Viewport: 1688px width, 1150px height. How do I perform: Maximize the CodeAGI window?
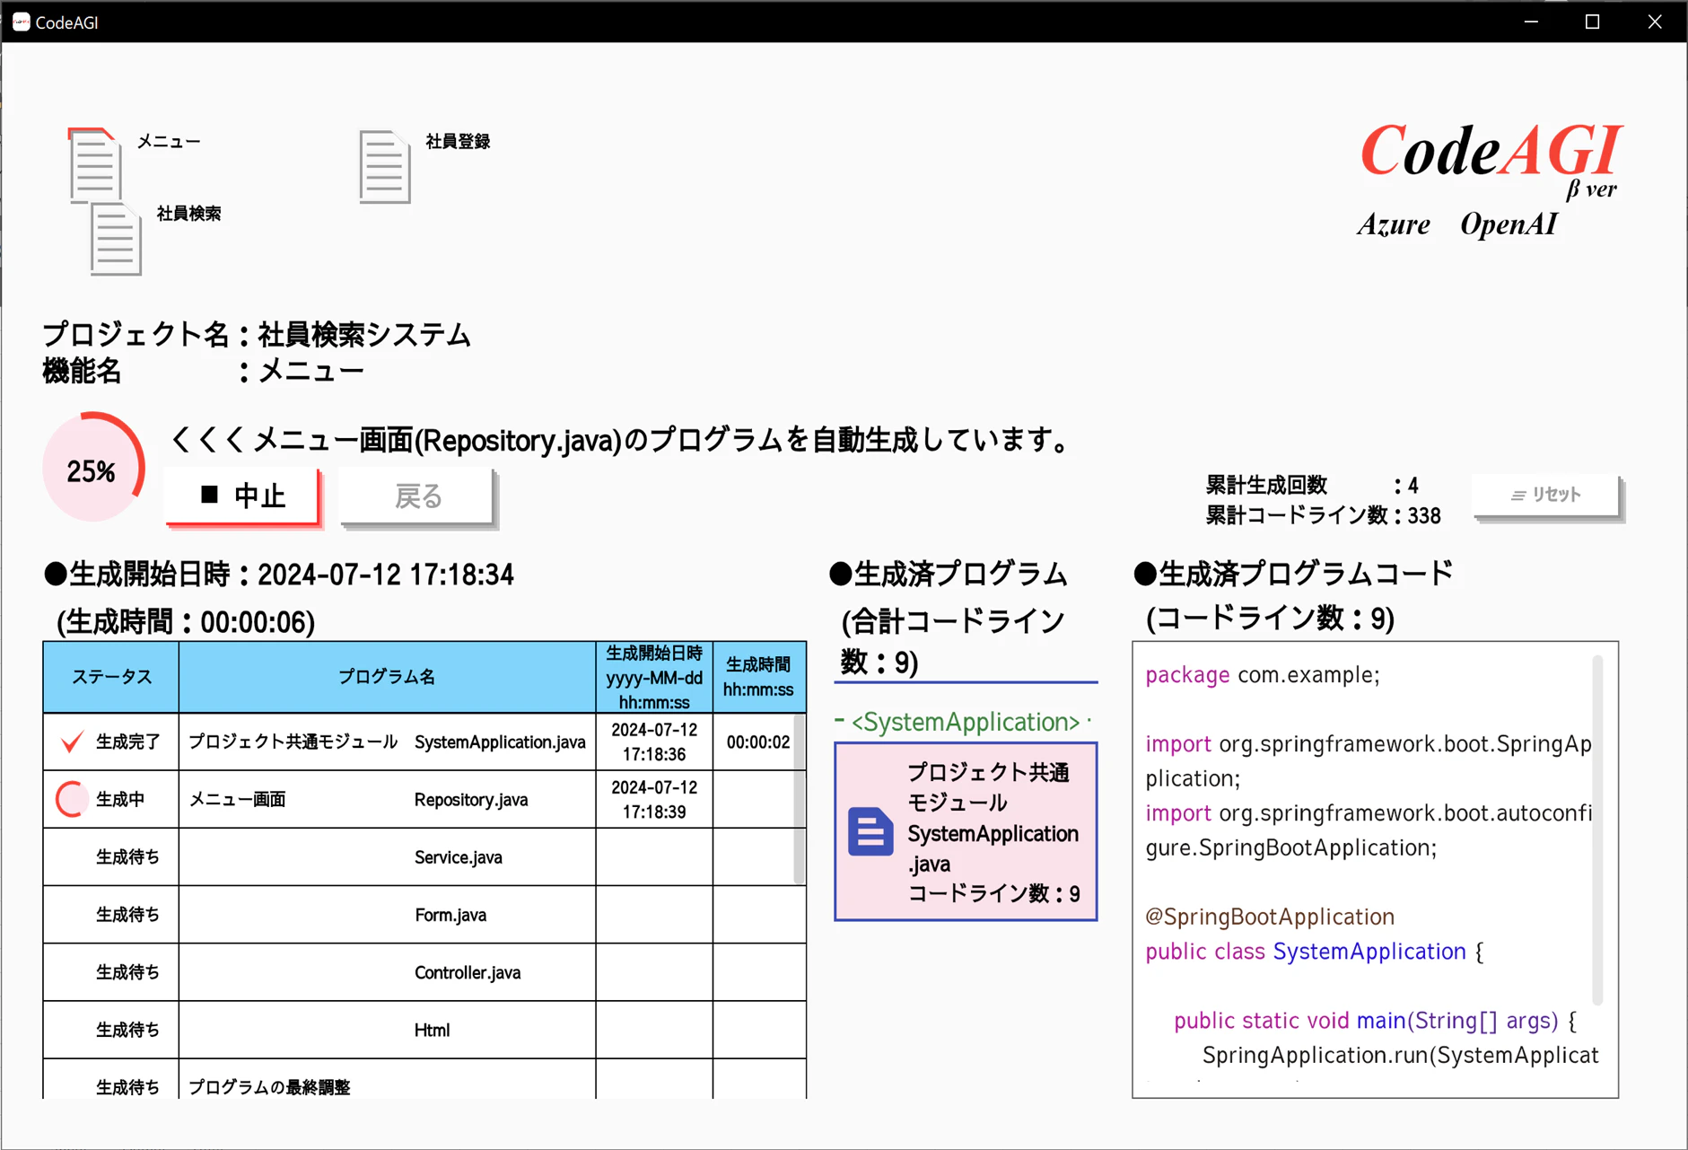tap(1593, 22)
